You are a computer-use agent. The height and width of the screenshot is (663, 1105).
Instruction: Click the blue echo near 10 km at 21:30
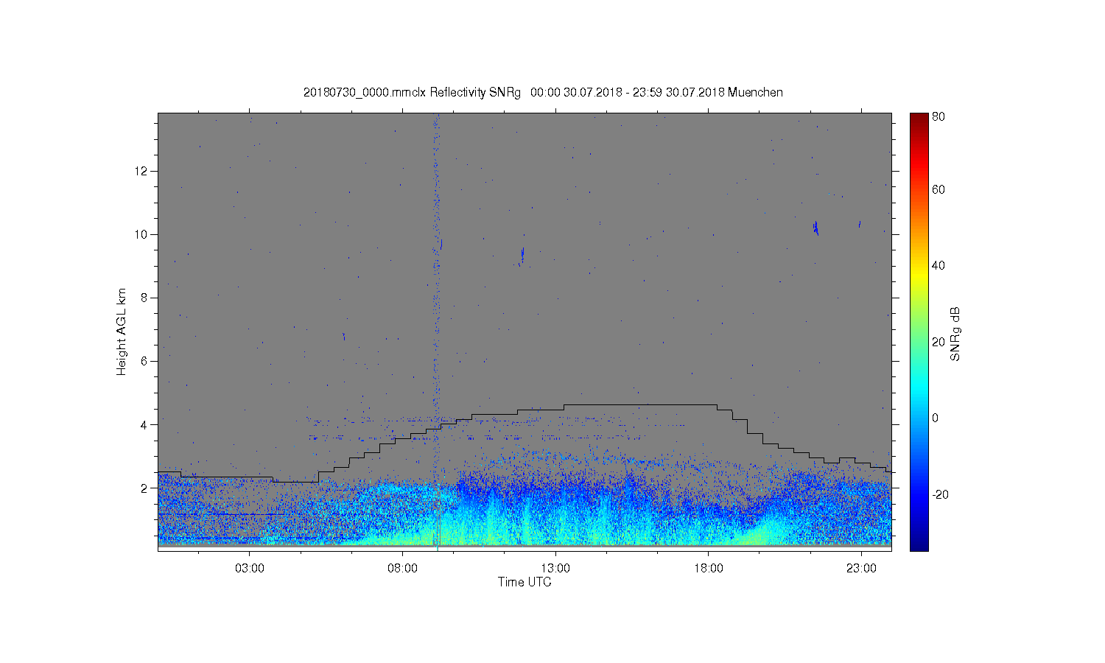[815, 228]
